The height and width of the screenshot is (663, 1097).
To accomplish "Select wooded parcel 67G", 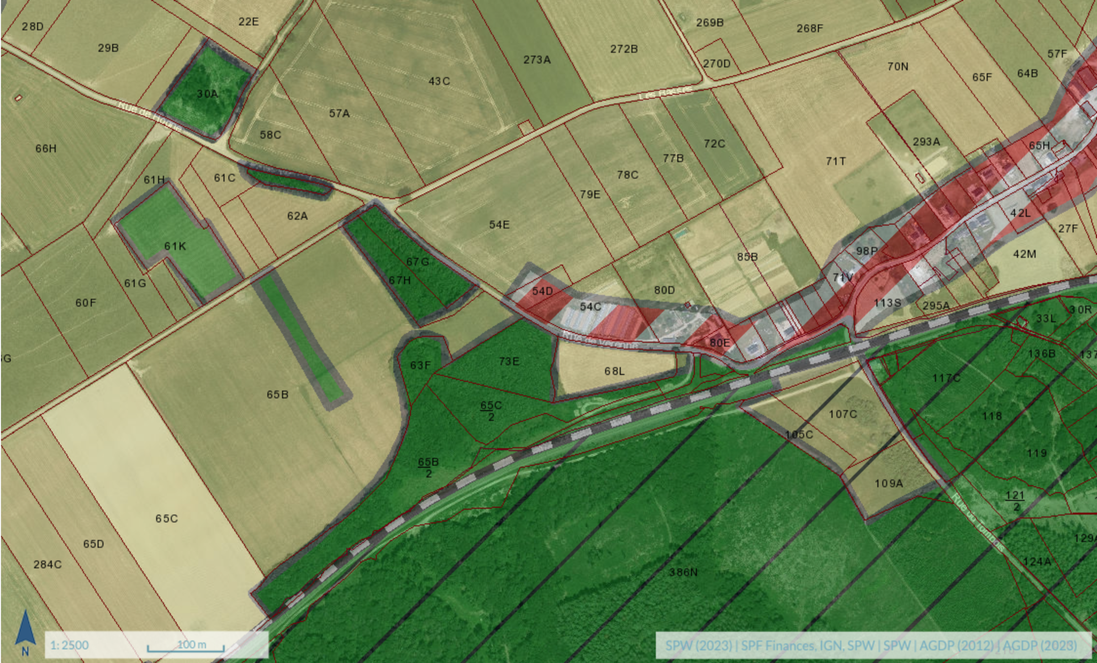I will tap(418, 261).
